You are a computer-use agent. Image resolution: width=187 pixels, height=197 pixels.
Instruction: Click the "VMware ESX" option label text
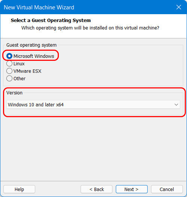click(27, 71)
